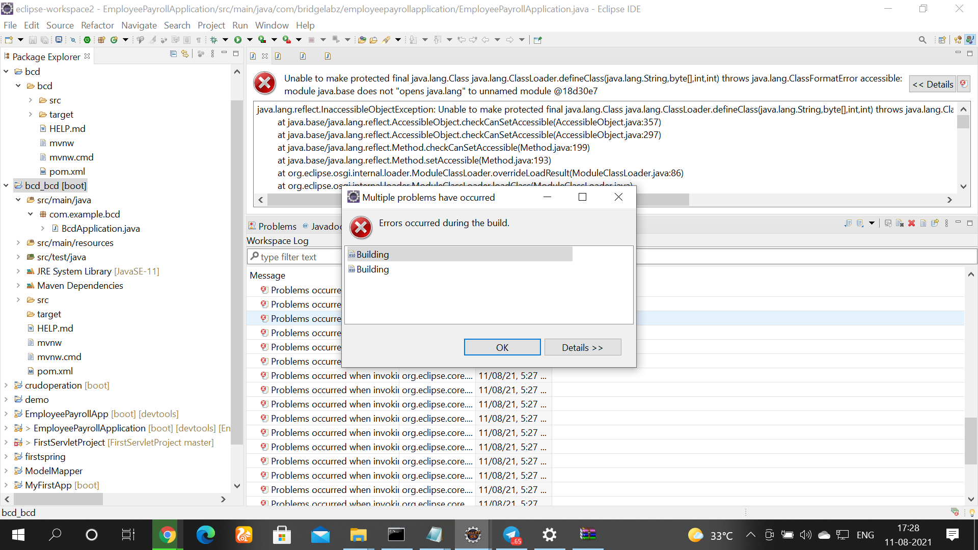Image resolution: width=978 pixels, height=550 pixels.
Task: Click the Save toolbar icon
Action: [33, 40]
